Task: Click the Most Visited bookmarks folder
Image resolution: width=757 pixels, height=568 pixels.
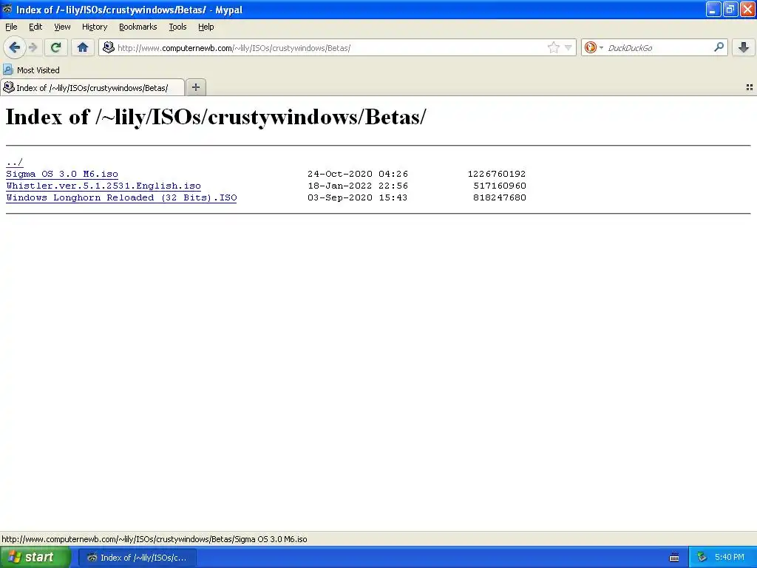Action: [x=32, y=70]
